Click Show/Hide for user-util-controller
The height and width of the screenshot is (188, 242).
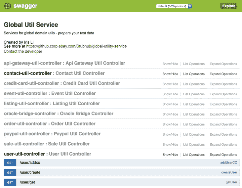click(170, 155)
